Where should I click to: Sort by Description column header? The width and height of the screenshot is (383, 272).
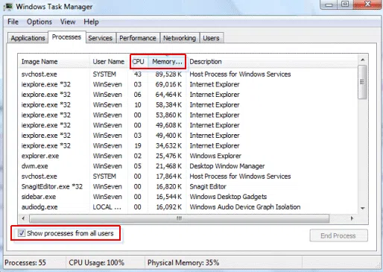click(272, 62)
